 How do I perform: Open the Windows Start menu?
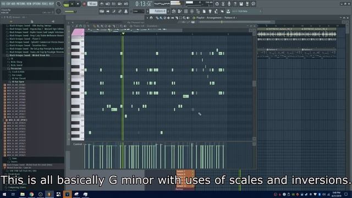click(4, 194)
